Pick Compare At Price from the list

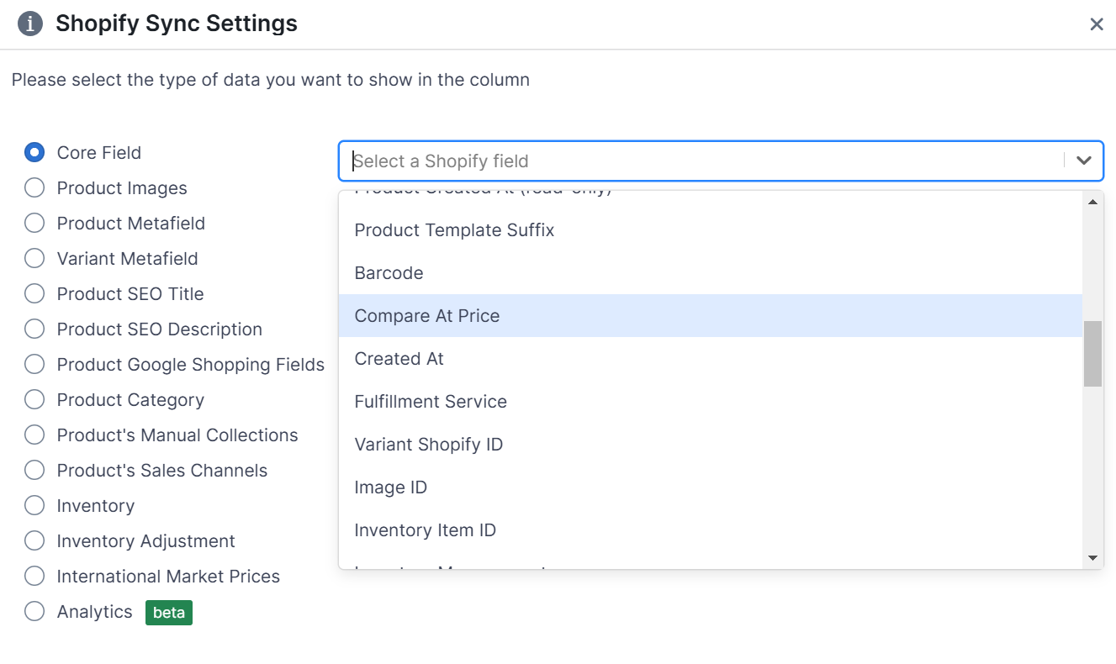(427, 315)
